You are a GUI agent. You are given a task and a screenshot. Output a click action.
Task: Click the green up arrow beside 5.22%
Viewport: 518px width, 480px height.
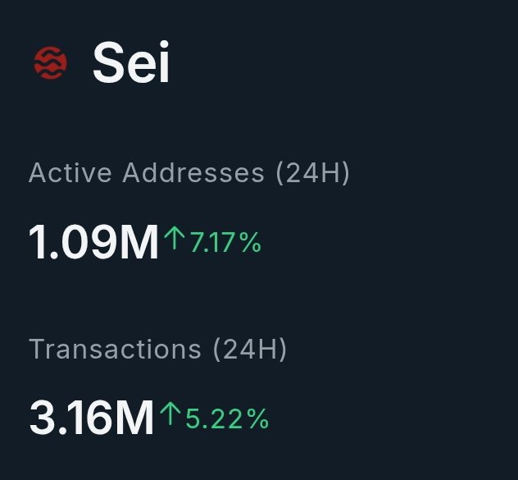point(170,417)
